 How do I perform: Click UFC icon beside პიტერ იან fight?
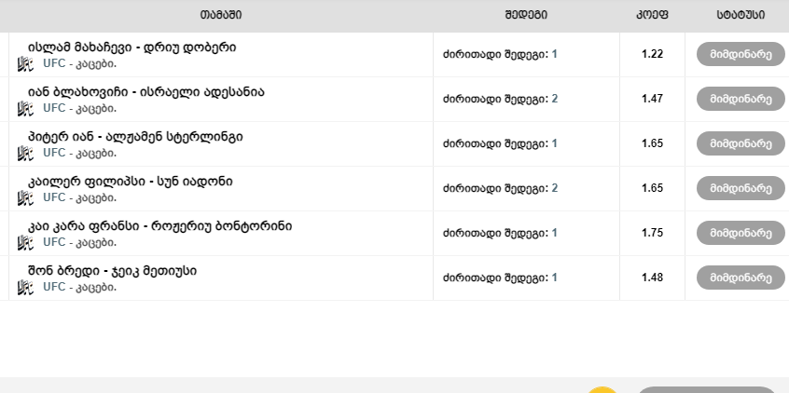25,153
